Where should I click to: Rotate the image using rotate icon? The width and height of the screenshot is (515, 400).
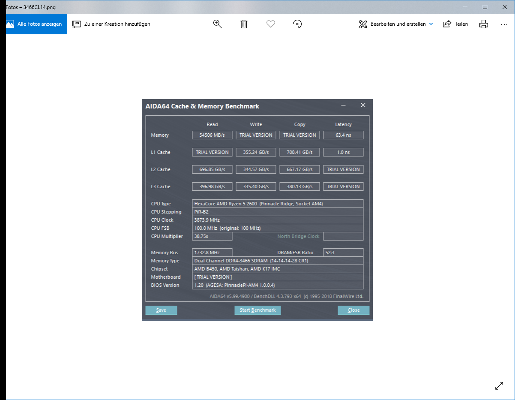coord(297,24)
